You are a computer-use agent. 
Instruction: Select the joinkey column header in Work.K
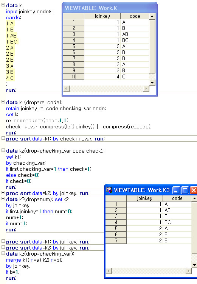coord(102,16)
